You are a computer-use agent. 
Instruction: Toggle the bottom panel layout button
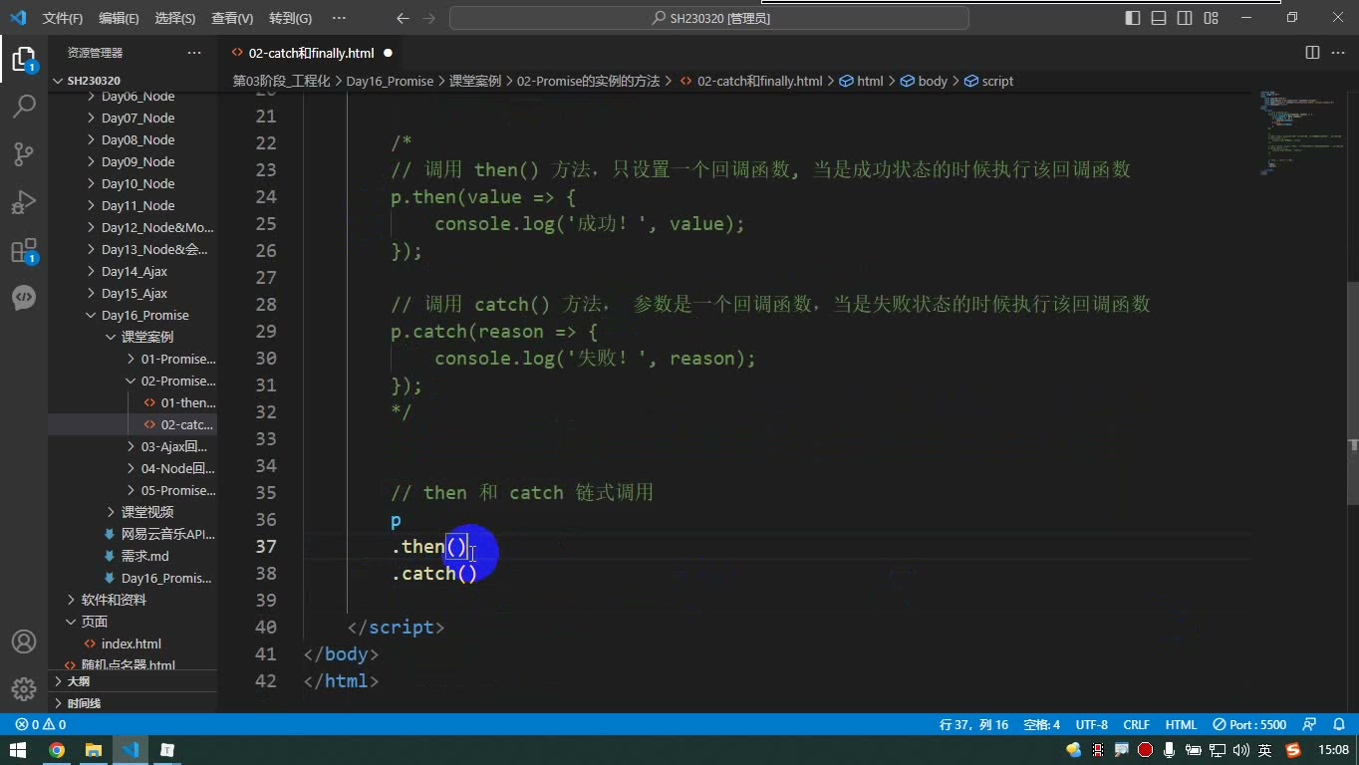click(1159, 18)
